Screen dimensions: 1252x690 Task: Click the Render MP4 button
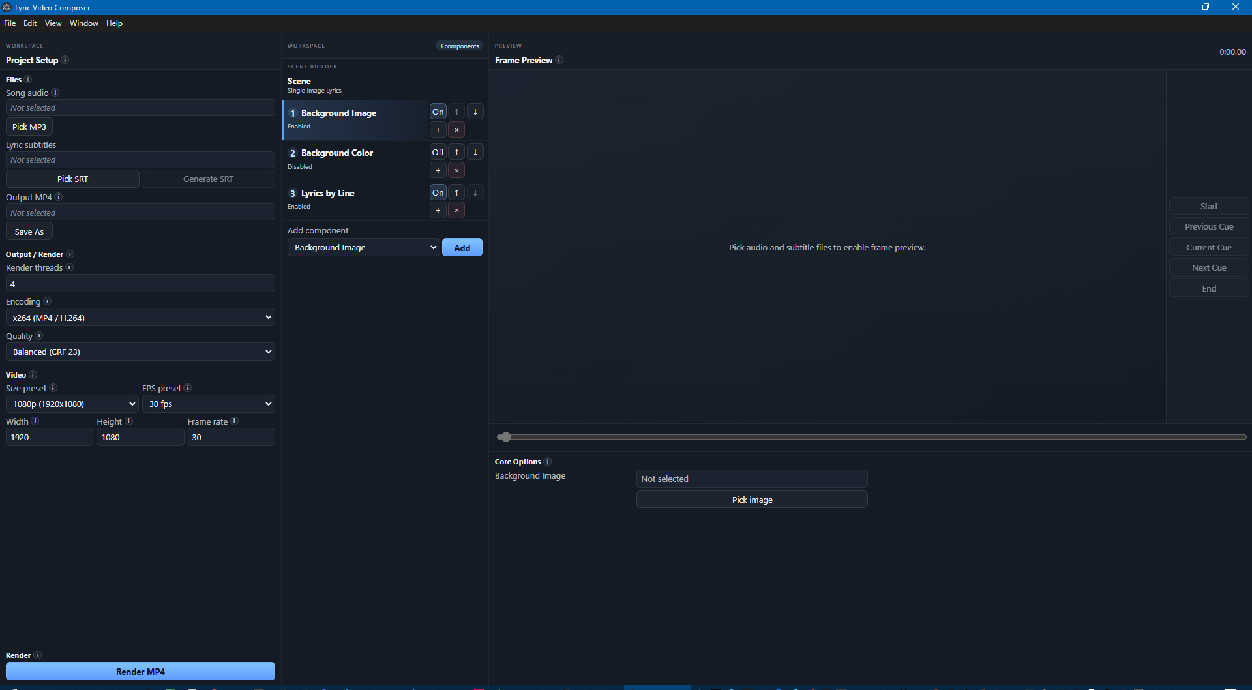click(x=140, y=671)
